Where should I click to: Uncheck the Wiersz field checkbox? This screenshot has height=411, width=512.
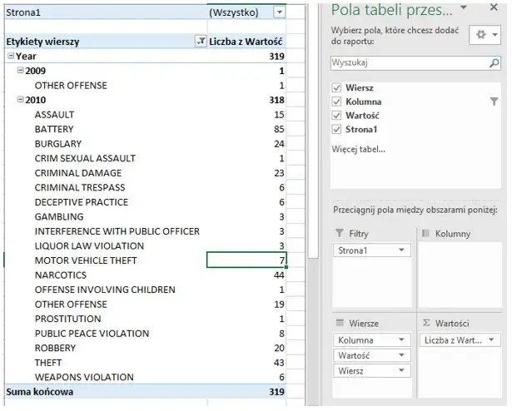336,87
